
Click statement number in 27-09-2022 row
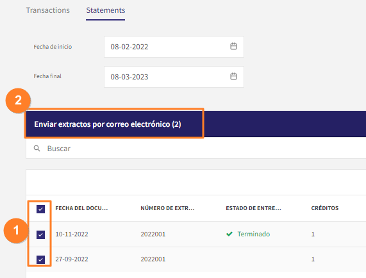tap(153, 259)
